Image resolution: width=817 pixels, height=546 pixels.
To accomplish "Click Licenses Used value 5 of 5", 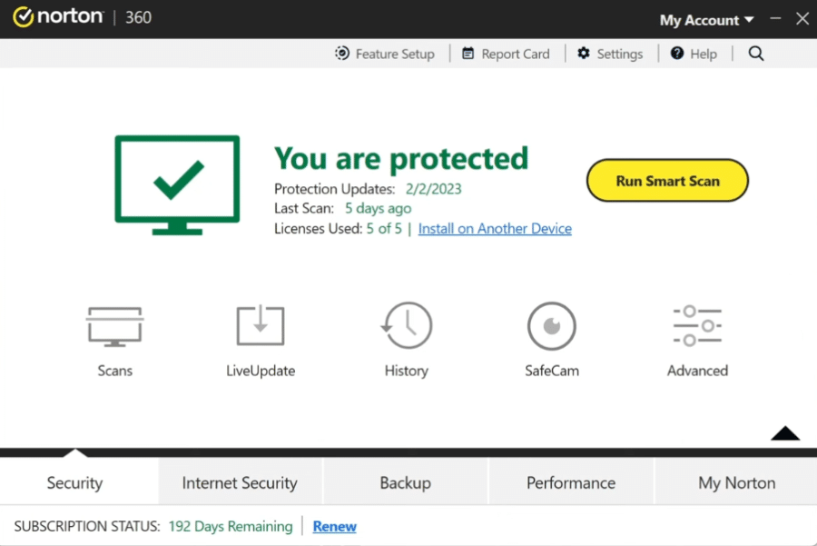I will coord(384,228).
